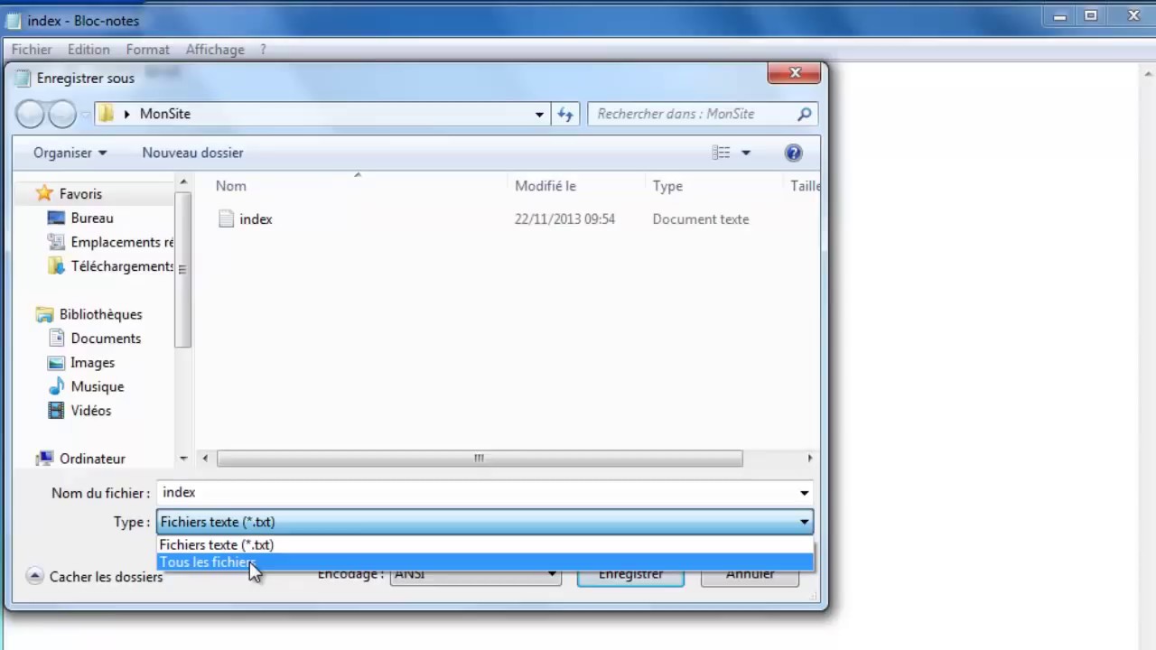The height and width of the screenshot is (650, 1156).
Task: Open the Format menu
Action: point(147,50)
